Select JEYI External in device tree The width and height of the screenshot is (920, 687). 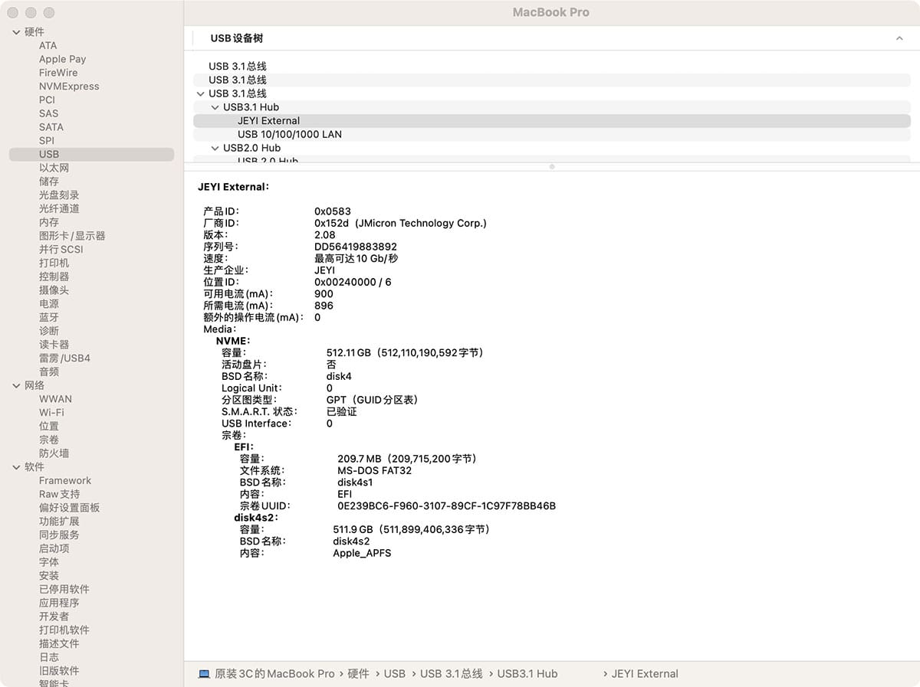click(268, 121)
